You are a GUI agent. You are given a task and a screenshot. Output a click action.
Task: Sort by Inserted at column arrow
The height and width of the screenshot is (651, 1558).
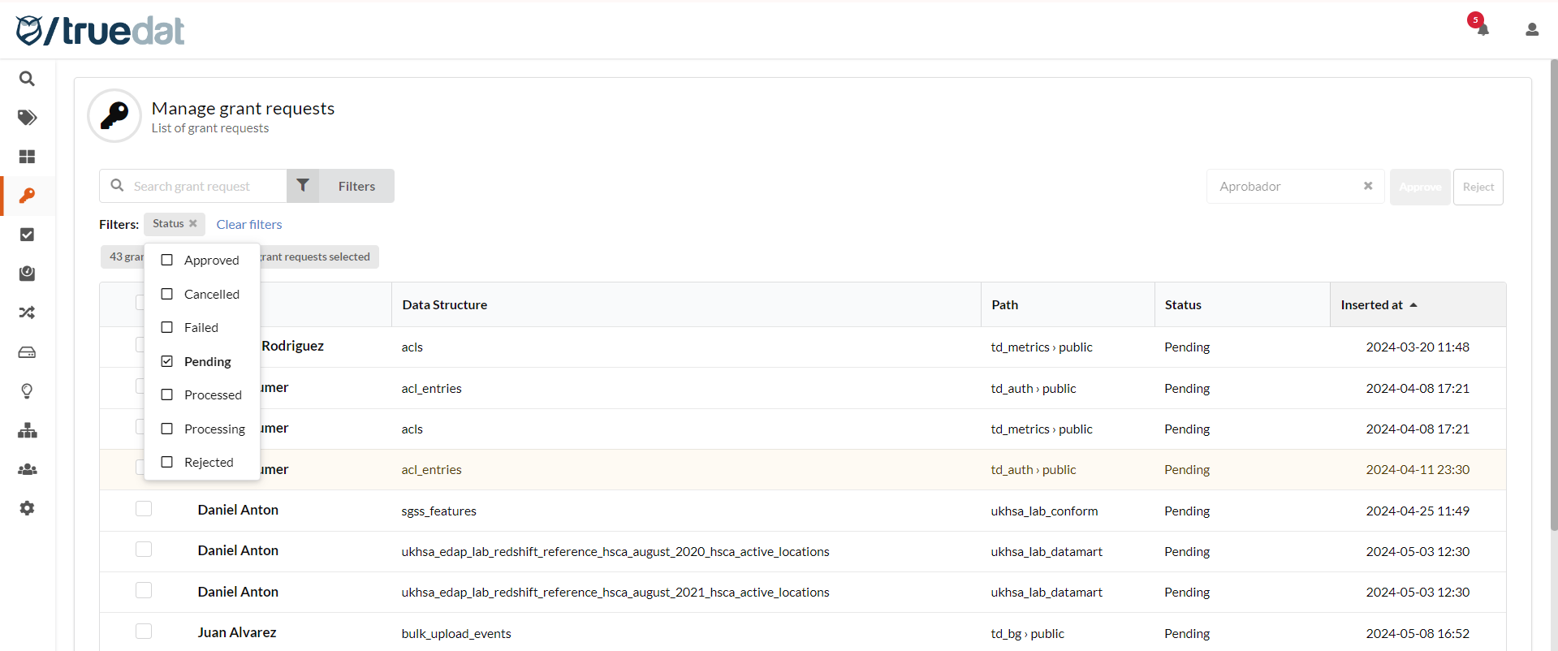[x=1413, y=305]
